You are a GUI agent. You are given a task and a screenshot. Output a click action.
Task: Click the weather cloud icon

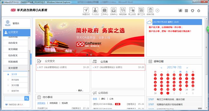coord(150,22)
